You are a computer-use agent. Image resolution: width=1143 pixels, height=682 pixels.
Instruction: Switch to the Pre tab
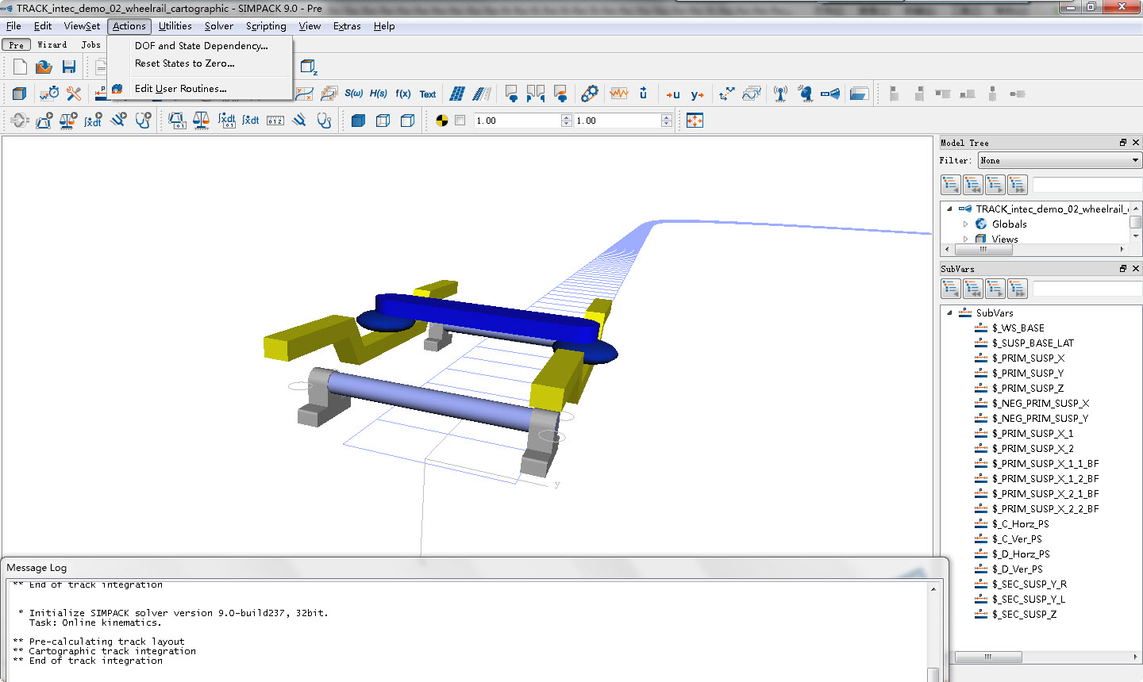(16, 45)
